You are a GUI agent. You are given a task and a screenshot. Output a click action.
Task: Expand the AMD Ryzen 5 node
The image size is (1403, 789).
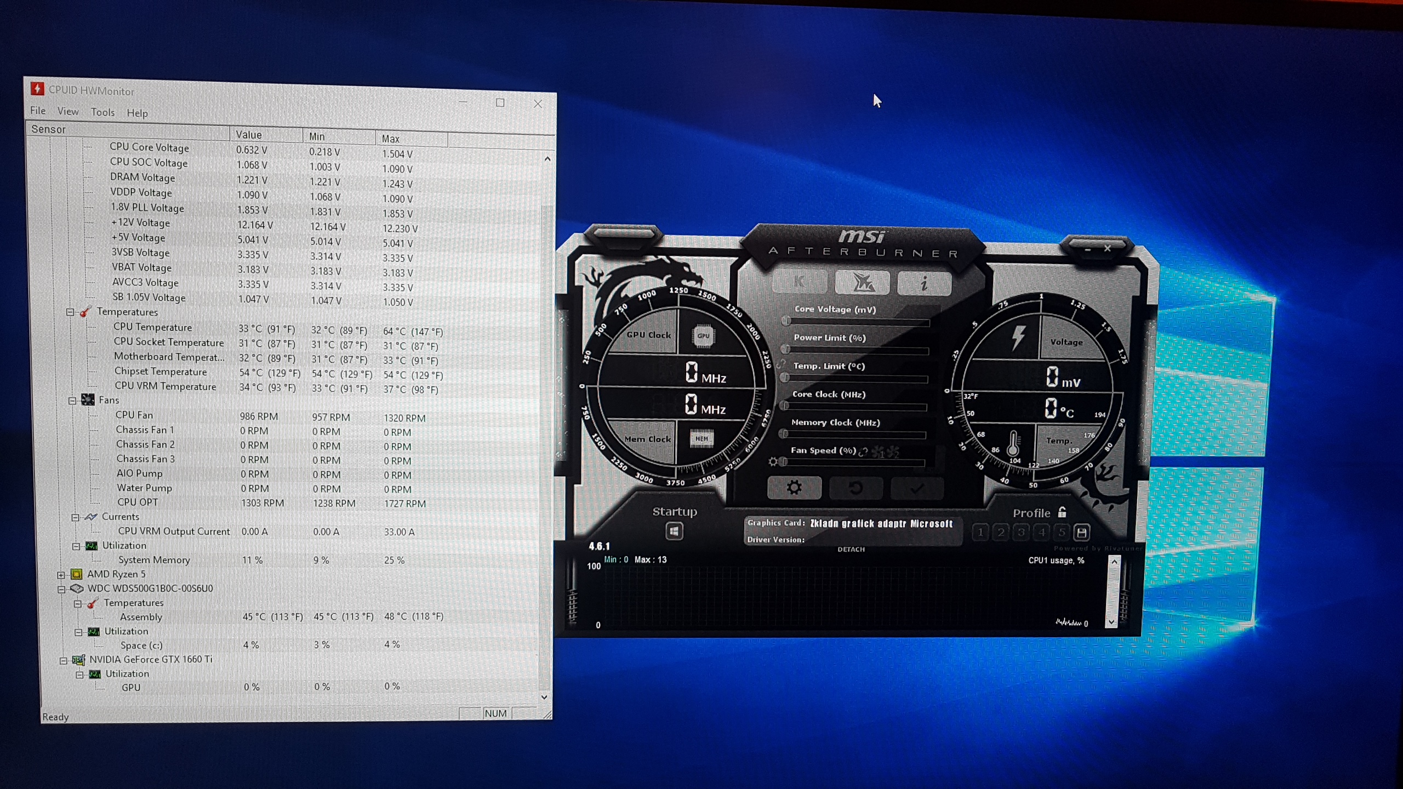coord(61,575)
